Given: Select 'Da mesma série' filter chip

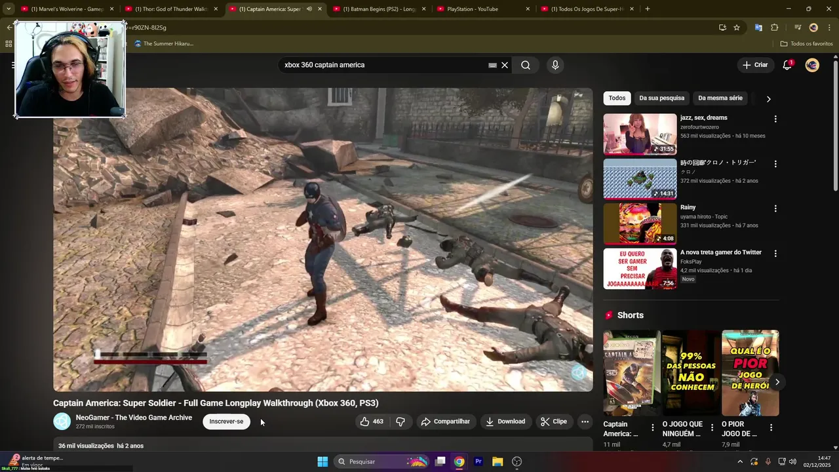Looking at the screenshot, I should 720,98.
